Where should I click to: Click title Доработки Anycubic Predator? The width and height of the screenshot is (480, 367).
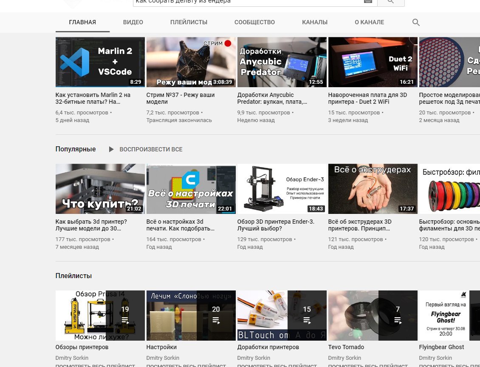coord(272,98)
